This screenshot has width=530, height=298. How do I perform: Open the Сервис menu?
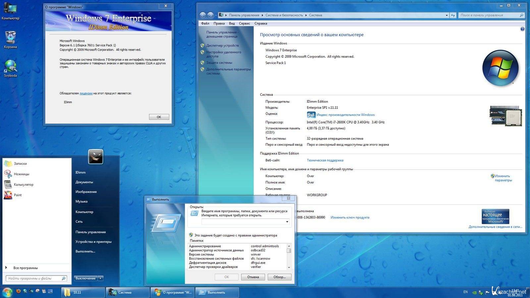[x=244, y=24]
